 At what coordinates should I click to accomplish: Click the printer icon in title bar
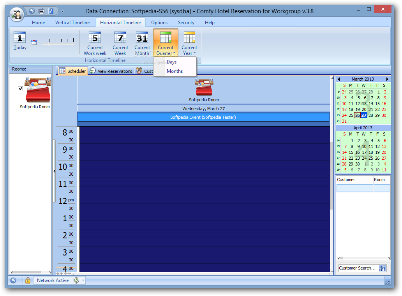click(41, 11)
